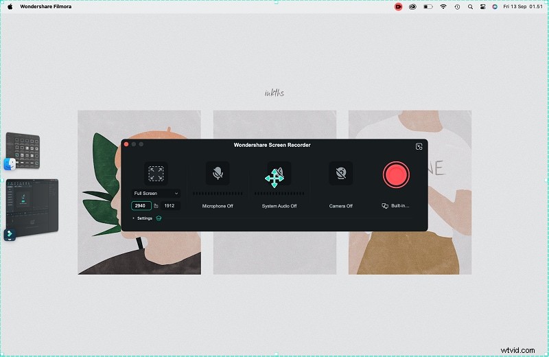Click the Full Screen capture area icon
Viewport: 549px width, 357px height.
(156, 174)
